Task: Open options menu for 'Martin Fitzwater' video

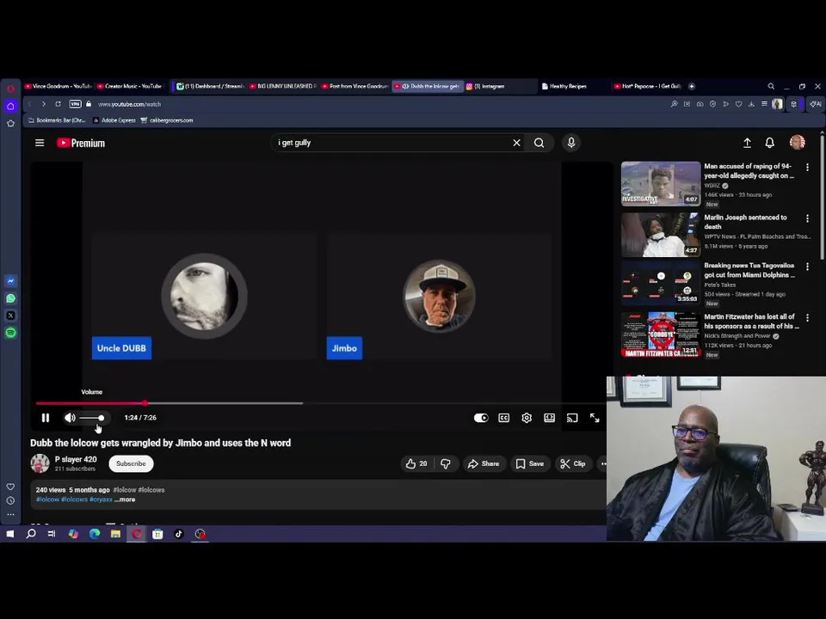Action: (807, 318)
